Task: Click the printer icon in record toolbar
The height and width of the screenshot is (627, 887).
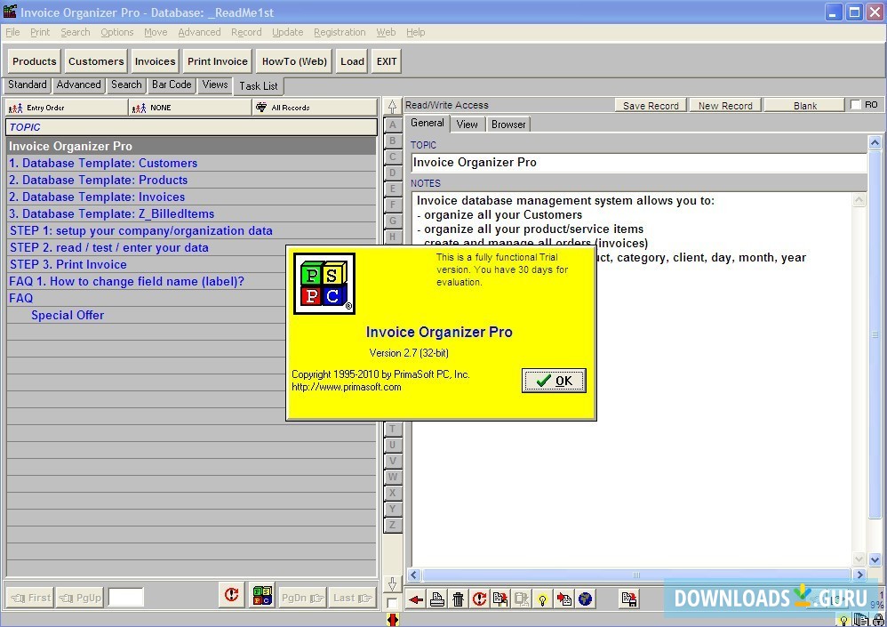Action: point(436,599)
